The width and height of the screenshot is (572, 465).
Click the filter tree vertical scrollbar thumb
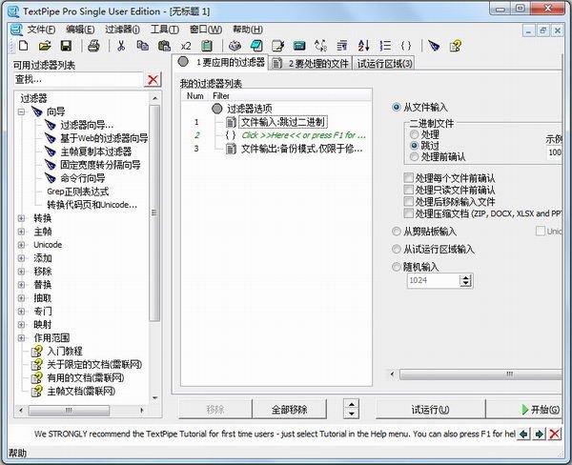pos(155,213)
